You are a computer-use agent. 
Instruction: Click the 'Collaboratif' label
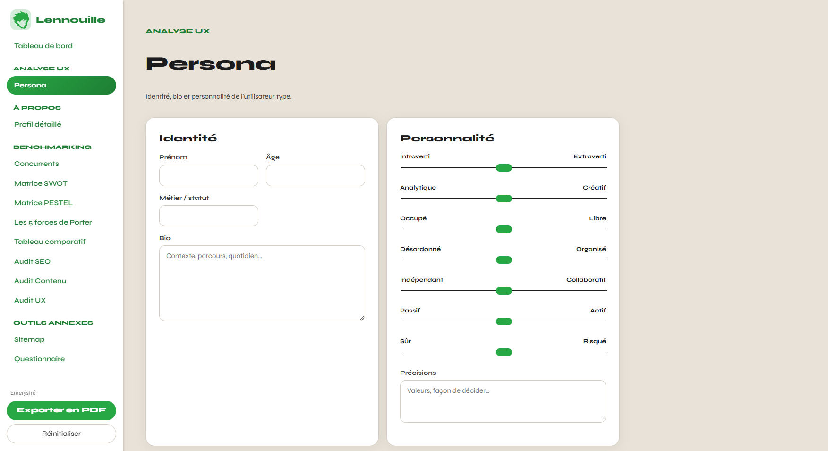[x=586, y=280]
